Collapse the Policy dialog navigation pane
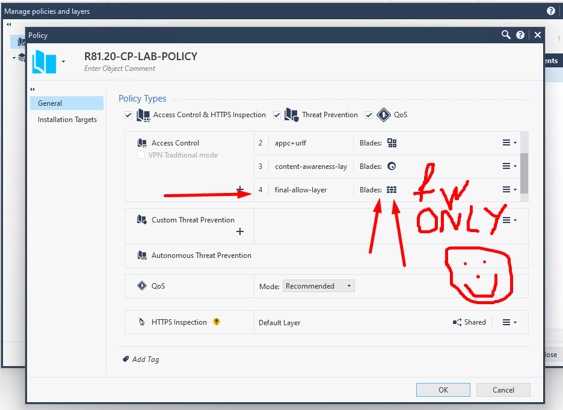 [x=32, y=89]
